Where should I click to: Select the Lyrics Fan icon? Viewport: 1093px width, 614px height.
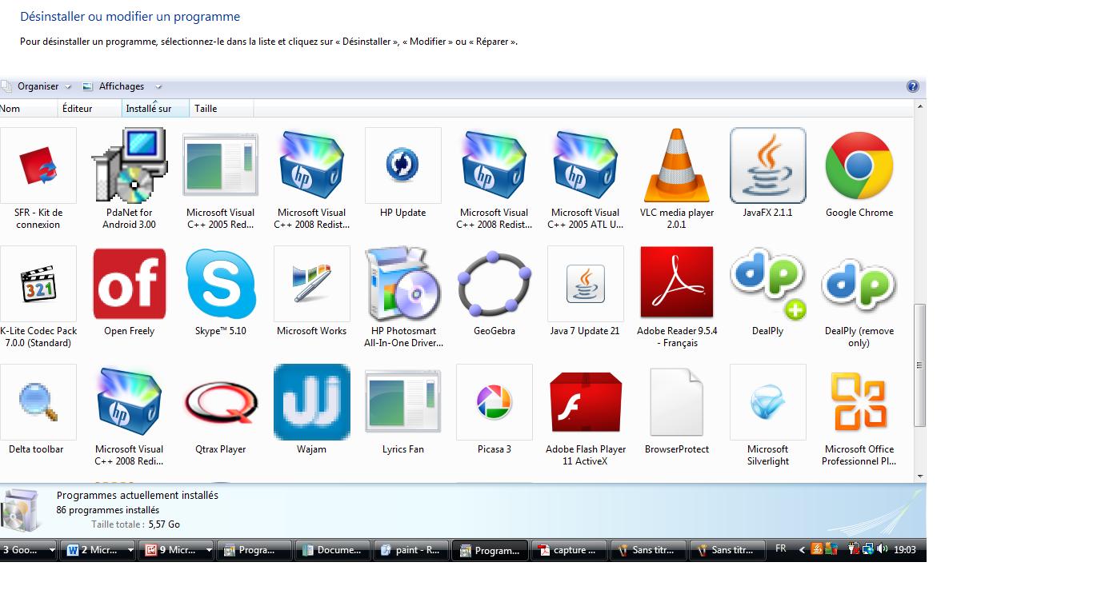(x=403, y=402)
